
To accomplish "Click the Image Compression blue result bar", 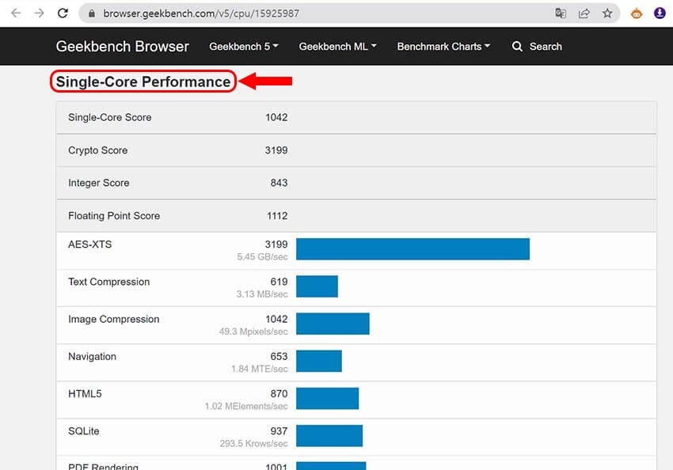I will 333,324.
